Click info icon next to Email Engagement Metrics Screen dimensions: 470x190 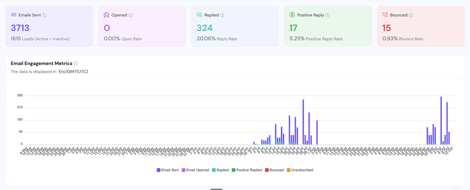[x=76, y=63]
